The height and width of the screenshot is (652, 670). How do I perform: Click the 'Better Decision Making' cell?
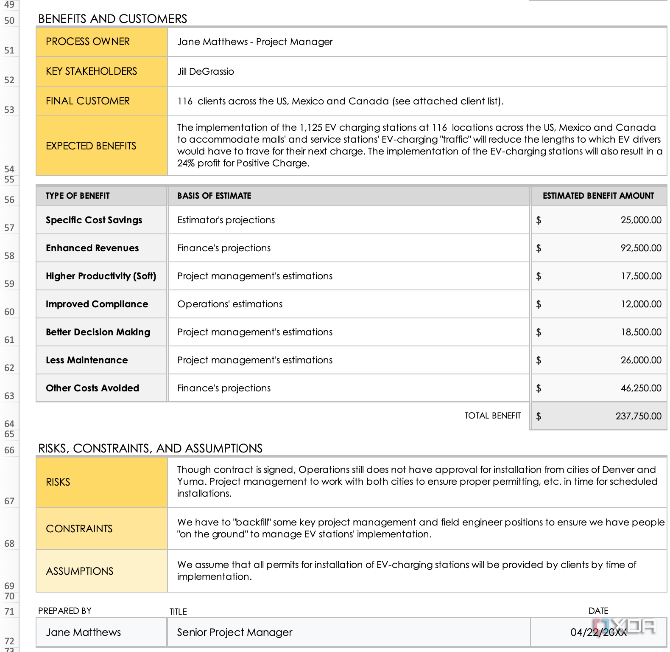point(101,332)
